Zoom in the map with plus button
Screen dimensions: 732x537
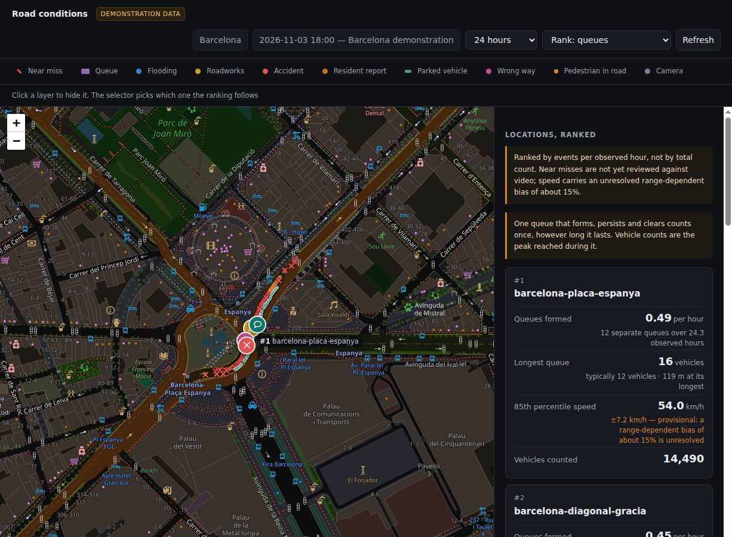tap(16, 123)
